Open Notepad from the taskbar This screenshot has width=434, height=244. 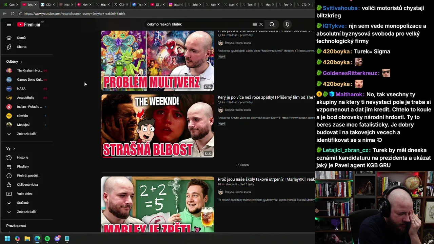coord(67,239)
